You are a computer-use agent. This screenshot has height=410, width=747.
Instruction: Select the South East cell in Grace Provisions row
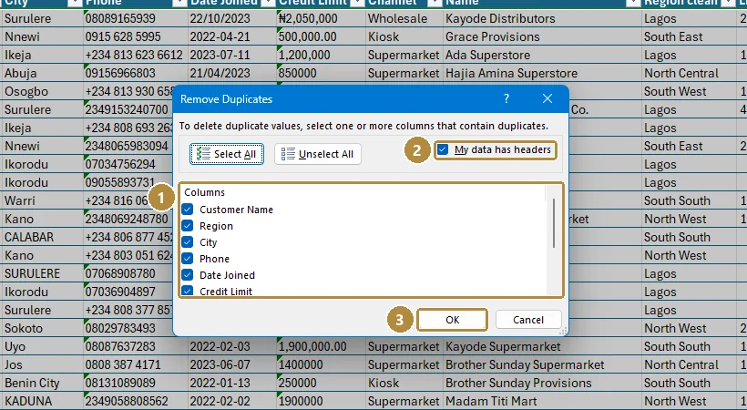pyautogui.click(x=690, y=36)
